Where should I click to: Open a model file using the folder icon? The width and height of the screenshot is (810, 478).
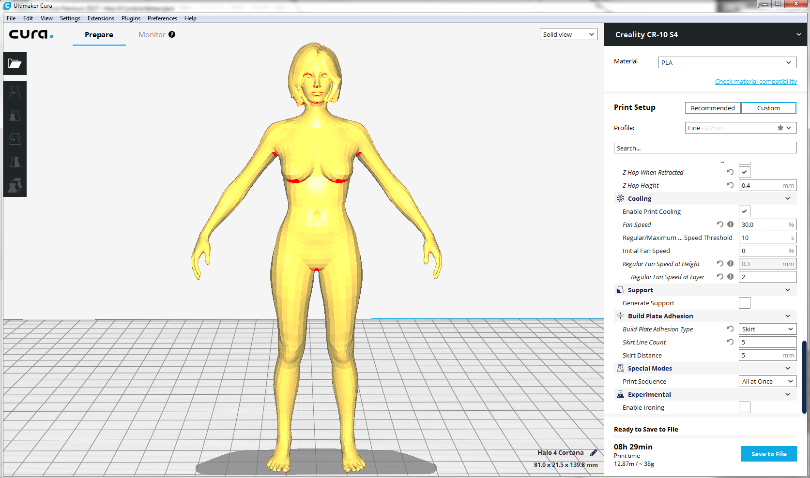[x=15, y=63]
